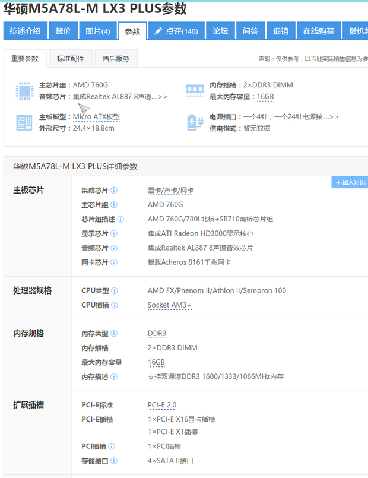
Task: Click info icon beside 内存类型
Action: point(114,334)
